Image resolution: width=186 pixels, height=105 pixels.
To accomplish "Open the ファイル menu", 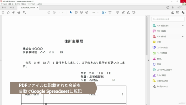I will coord(4,4).
